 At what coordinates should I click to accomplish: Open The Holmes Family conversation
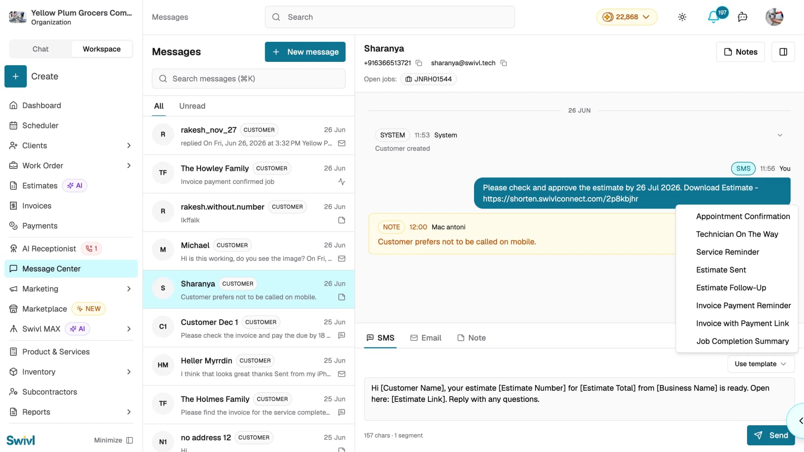coord(249,405)
